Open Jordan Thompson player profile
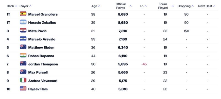The image size is (221, 99). (x=43, y=64)
